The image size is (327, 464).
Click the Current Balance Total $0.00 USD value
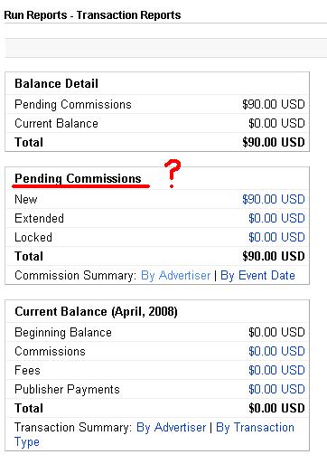pyautogui.click(x=276, y=408)
